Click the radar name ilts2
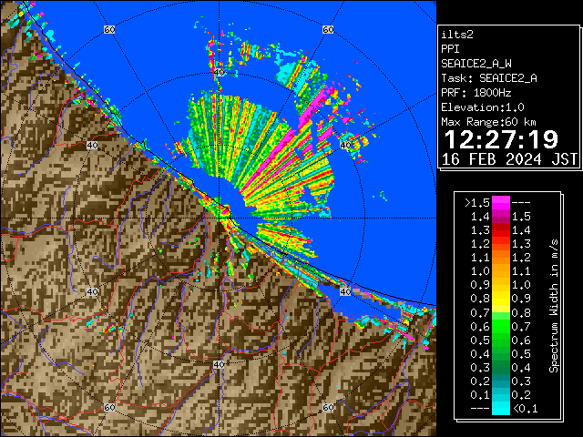This screenshot has height=437, width=583. pos(457,35)
